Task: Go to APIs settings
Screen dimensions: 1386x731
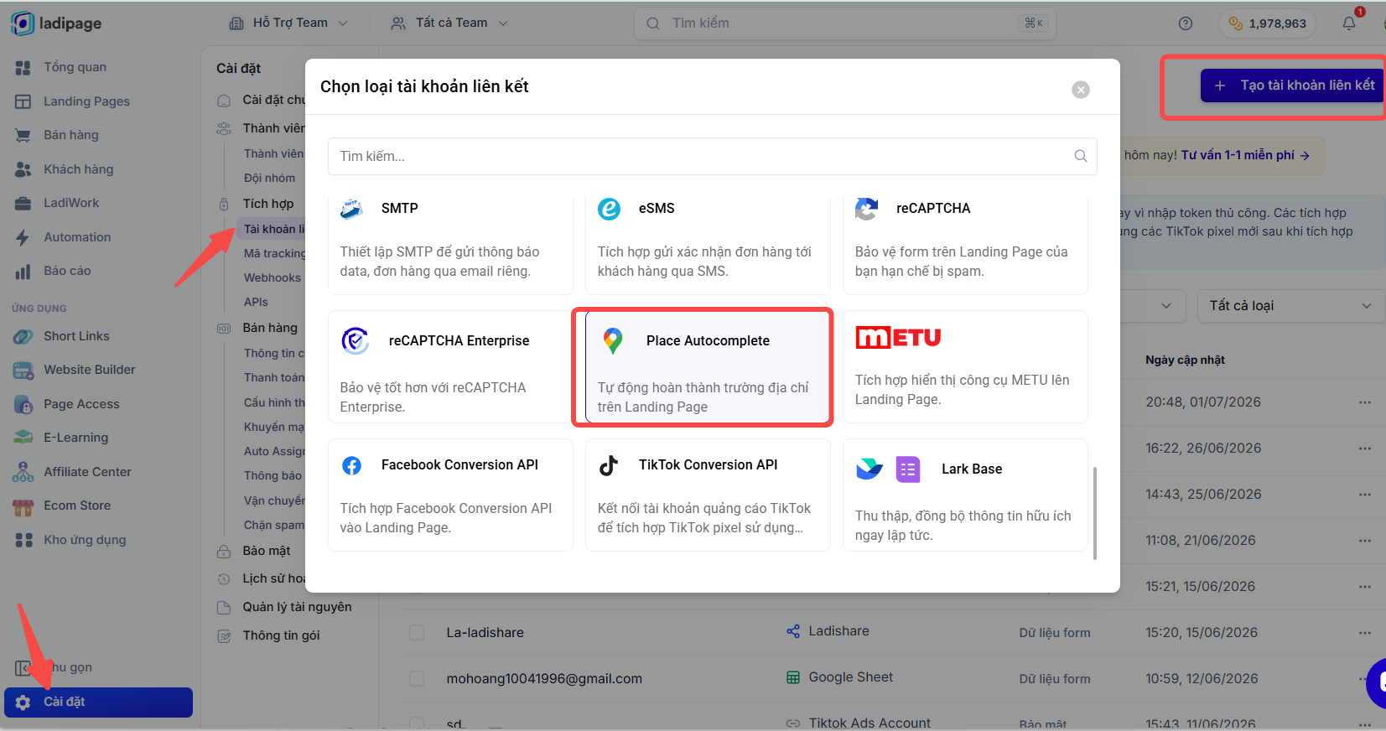Action: (x=256, y=302)
